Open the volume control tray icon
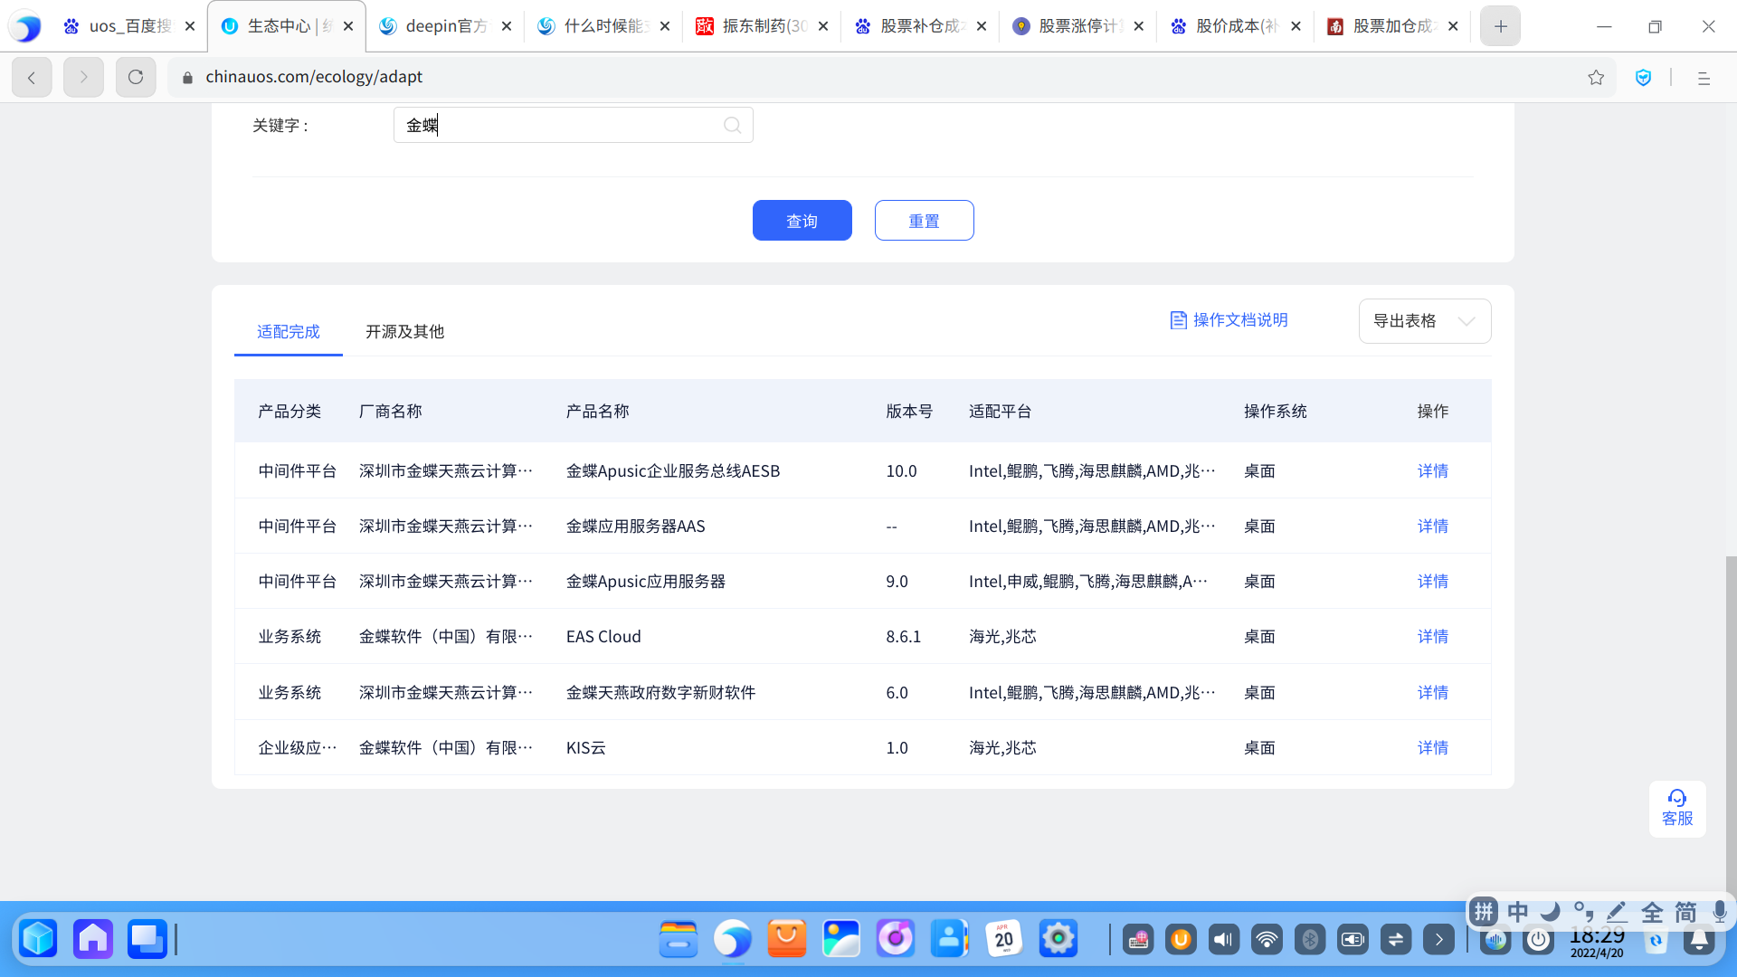This screenshot has height=977, width=1737. [x=1223, y=940]
